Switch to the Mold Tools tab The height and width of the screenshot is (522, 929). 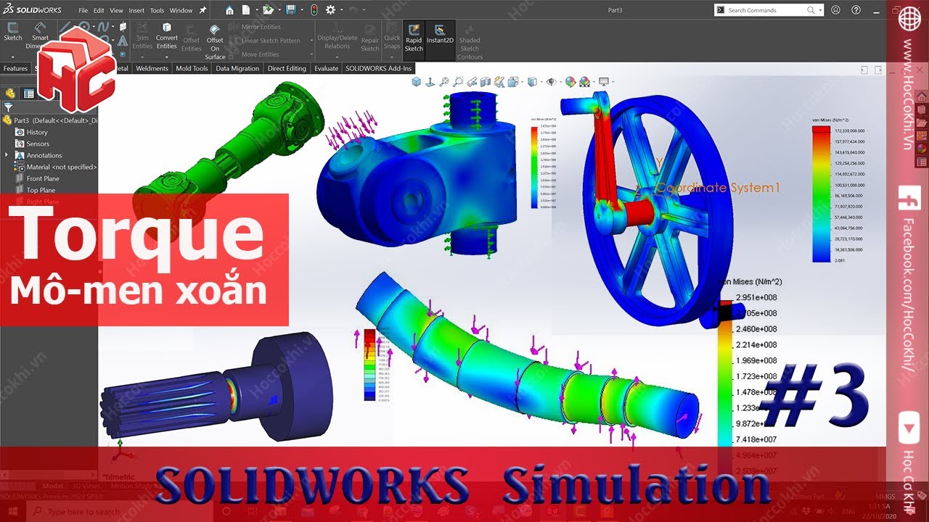coord(192,68)
